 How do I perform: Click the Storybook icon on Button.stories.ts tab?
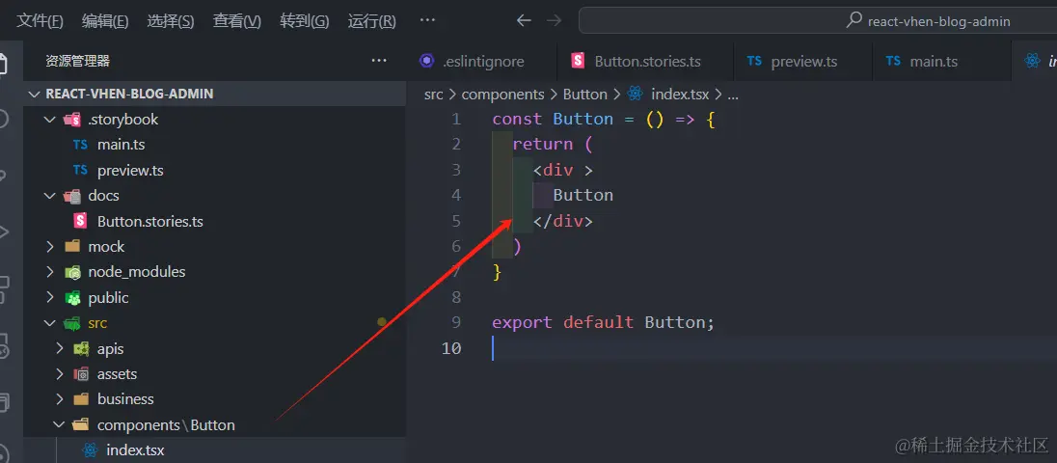coord(578,62)
